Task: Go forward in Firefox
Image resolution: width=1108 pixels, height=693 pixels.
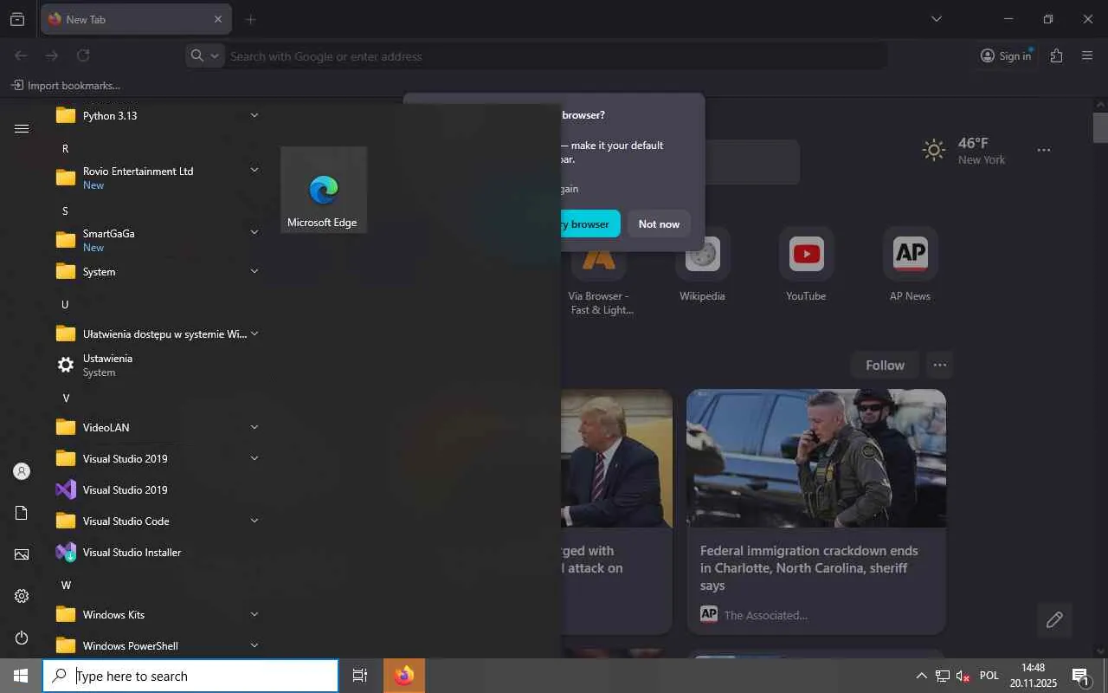Action: click(x=52, y=55)
